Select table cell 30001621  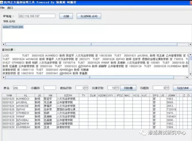tap(9, 102)
